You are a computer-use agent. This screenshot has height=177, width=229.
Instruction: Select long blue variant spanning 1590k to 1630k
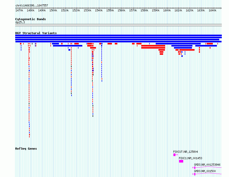pos(178,44)
